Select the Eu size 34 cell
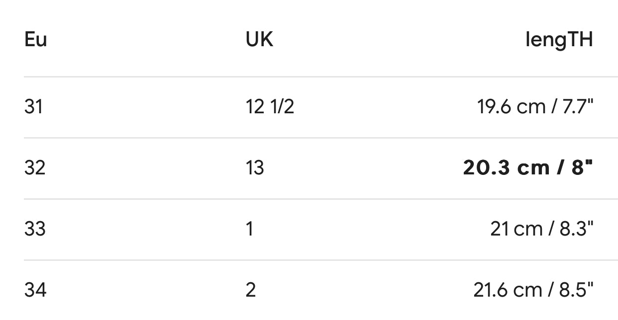Screen dimensions: 618x320 [x=35, y=290]
